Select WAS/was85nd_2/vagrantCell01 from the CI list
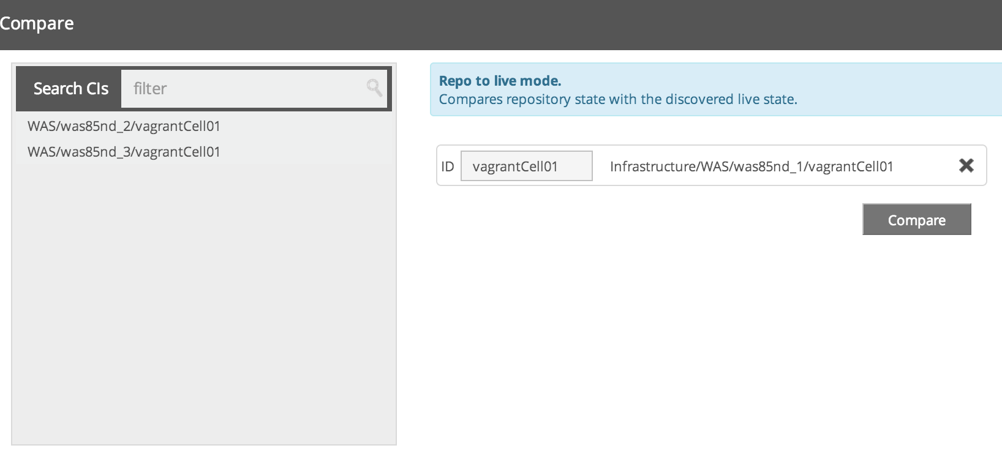 (x=124, y=126)
